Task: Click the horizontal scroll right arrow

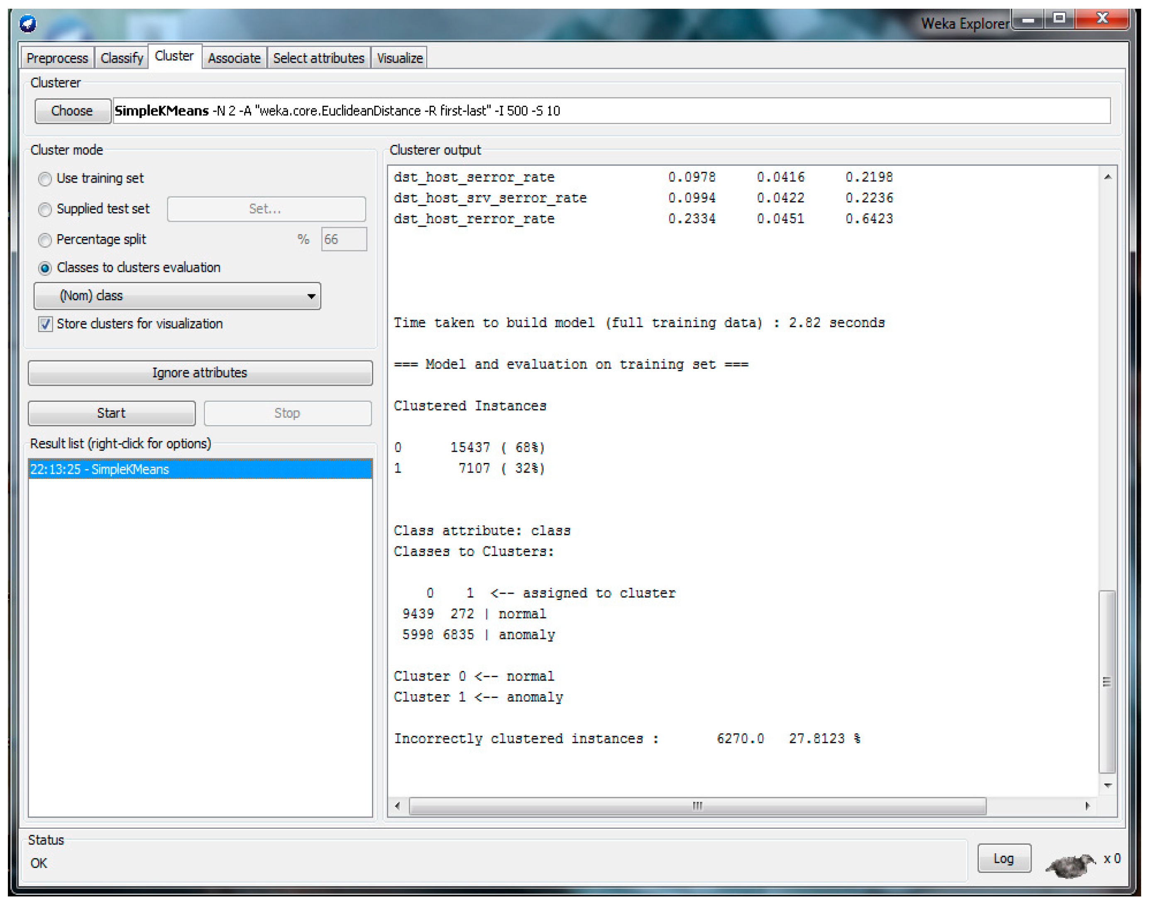Action: [x=1088, y=806]
